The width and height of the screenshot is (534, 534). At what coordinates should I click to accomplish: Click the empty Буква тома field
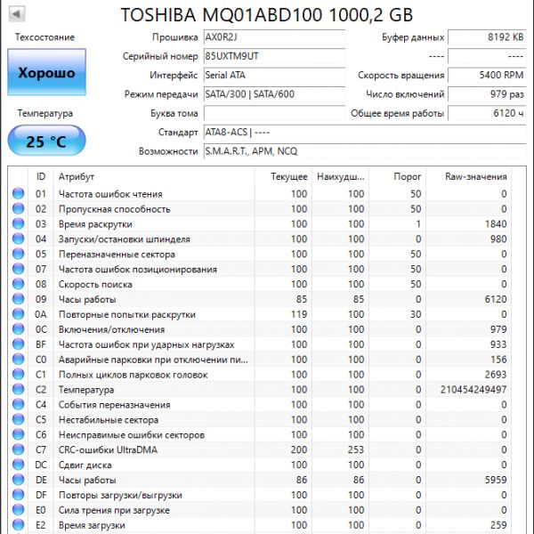pyautogui.click(x=274, y=113)
